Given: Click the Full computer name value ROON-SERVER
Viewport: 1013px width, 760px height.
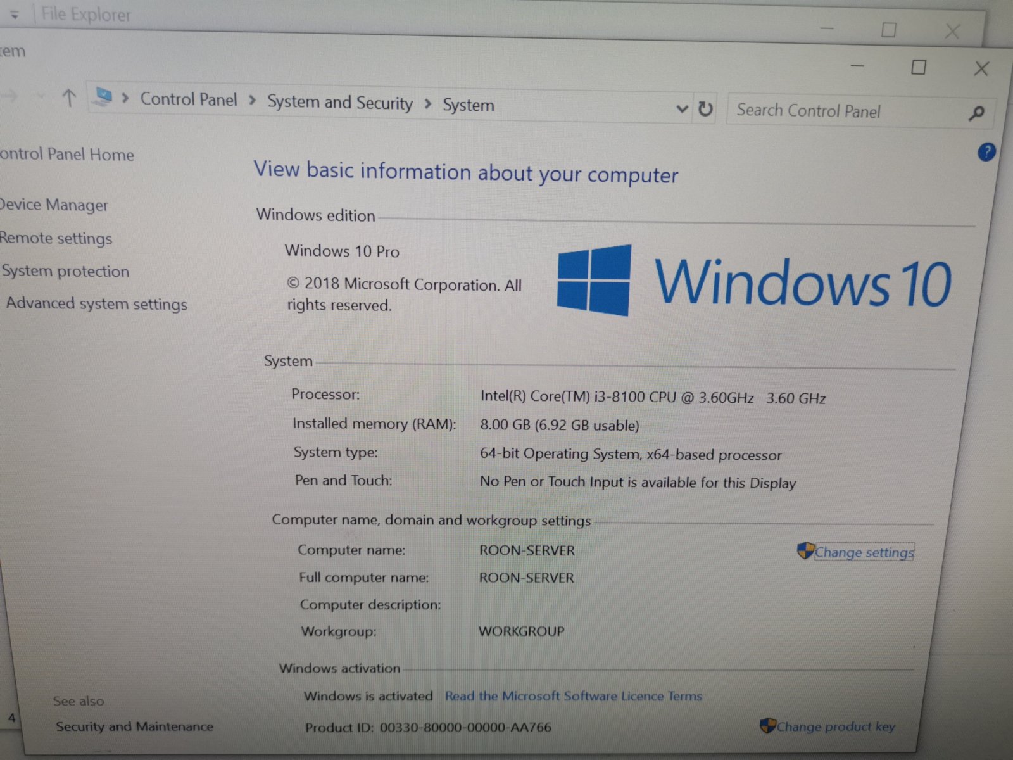Looking at the screenshot, I should point(526,578).
